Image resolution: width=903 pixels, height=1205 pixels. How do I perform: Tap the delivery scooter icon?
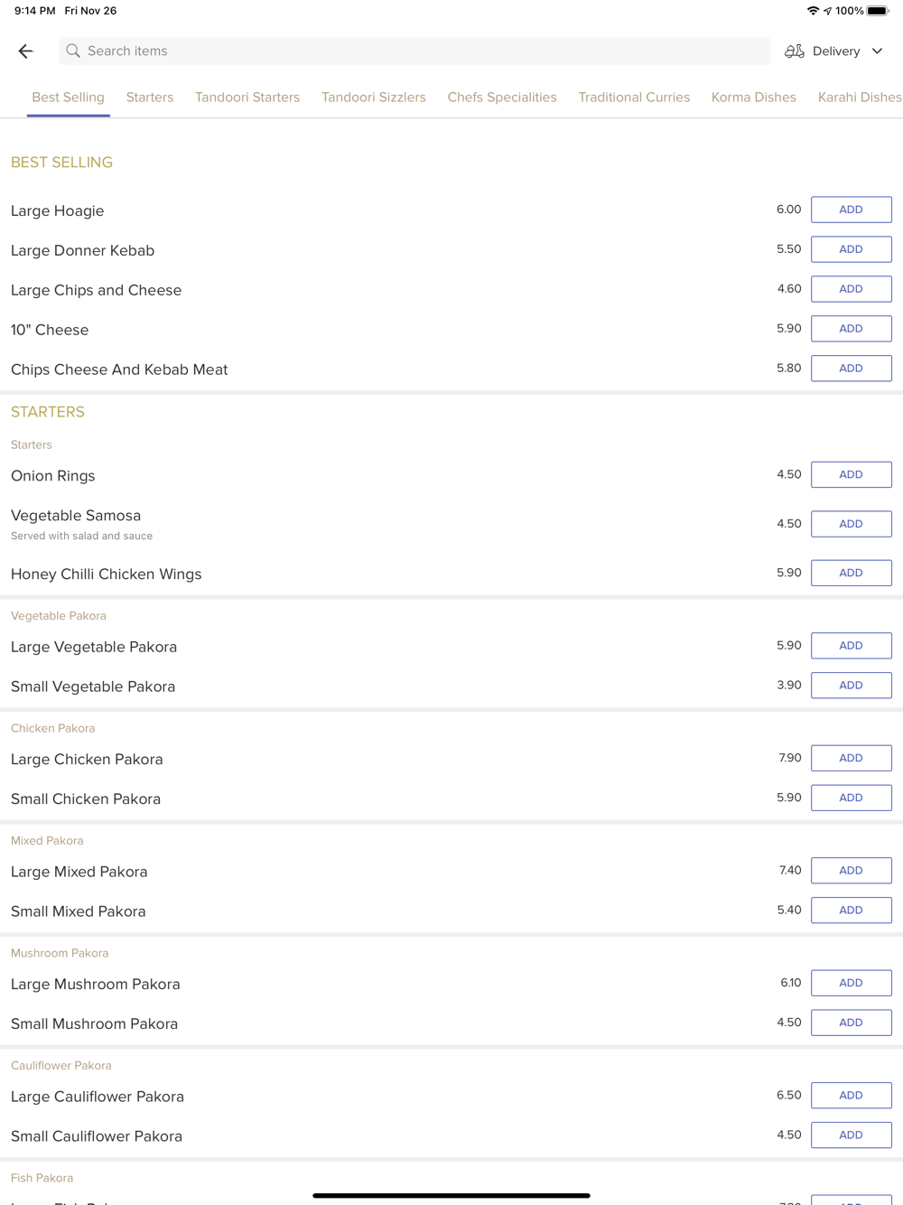point(794,51)
